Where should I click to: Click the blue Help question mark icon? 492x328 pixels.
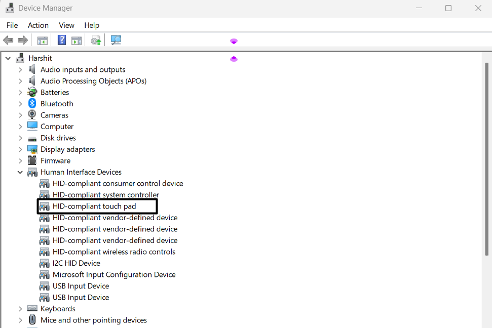pos(62,40)
